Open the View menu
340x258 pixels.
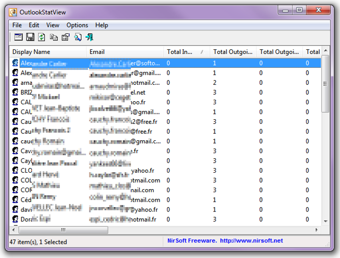[x=52, y=25]
